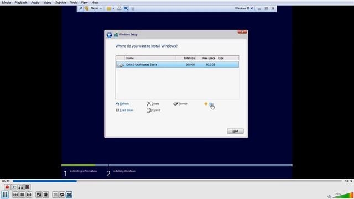354x199 pixels.
Task: Click the Total size column header
Action: [x=186, y=58]
